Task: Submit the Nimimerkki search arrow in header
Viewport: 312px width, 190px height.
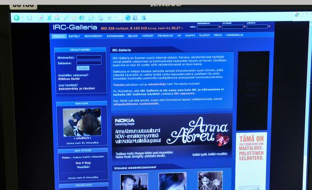Action: 220,26
